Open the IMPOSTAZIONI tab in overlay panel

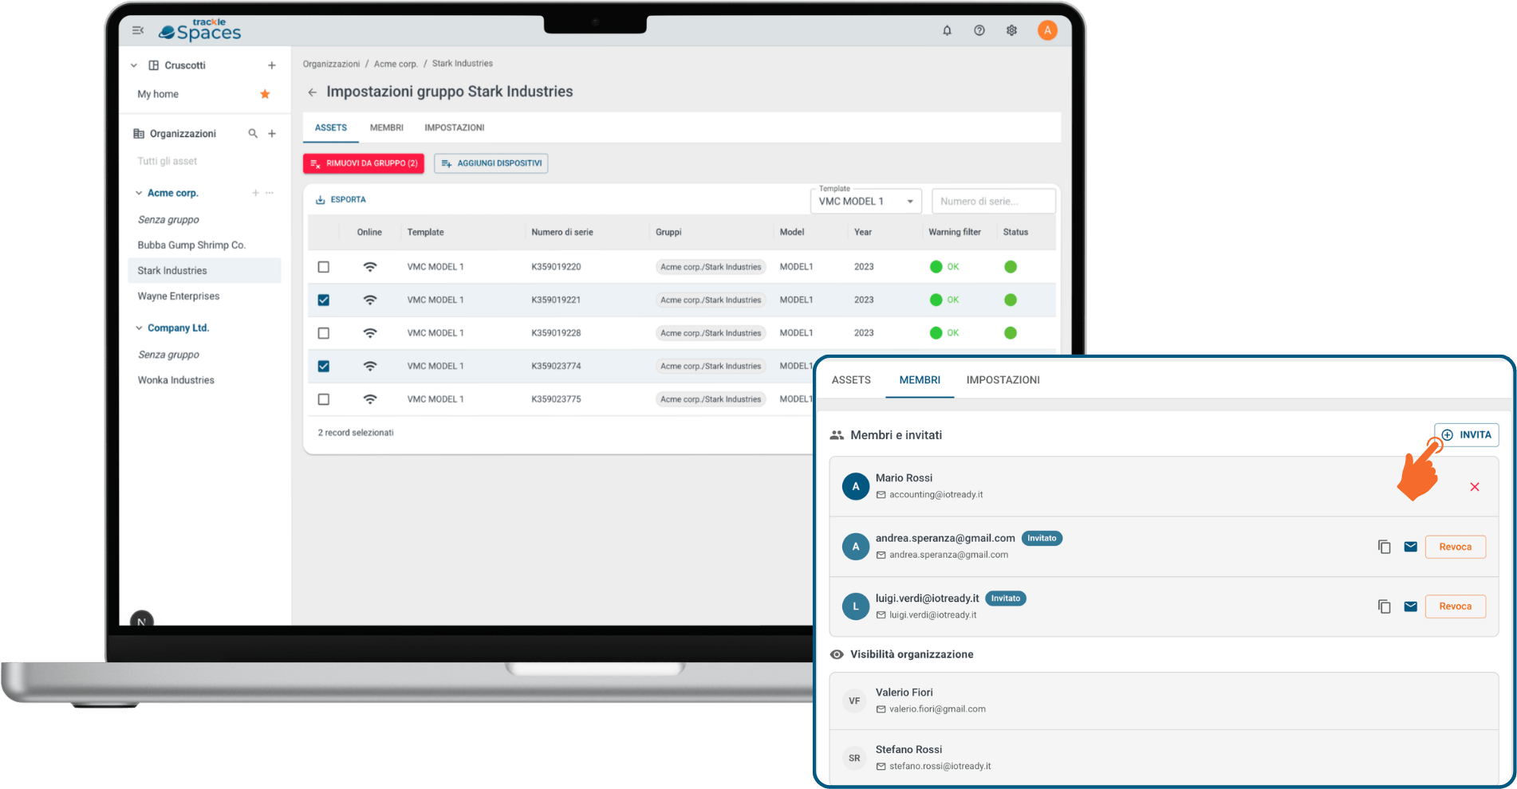[1003, 380]
